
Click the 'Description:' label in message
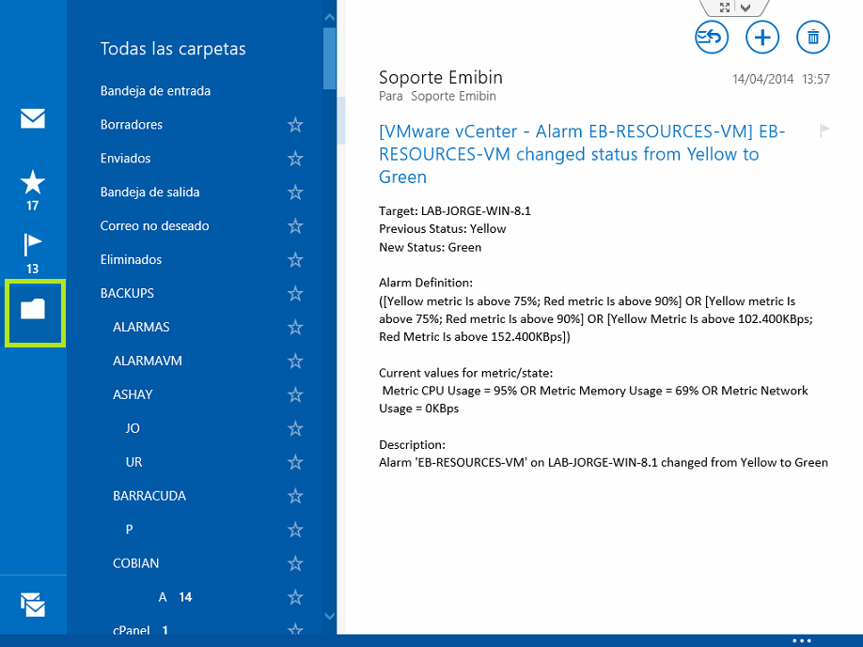pyautogui.click(x=412, y=445)
